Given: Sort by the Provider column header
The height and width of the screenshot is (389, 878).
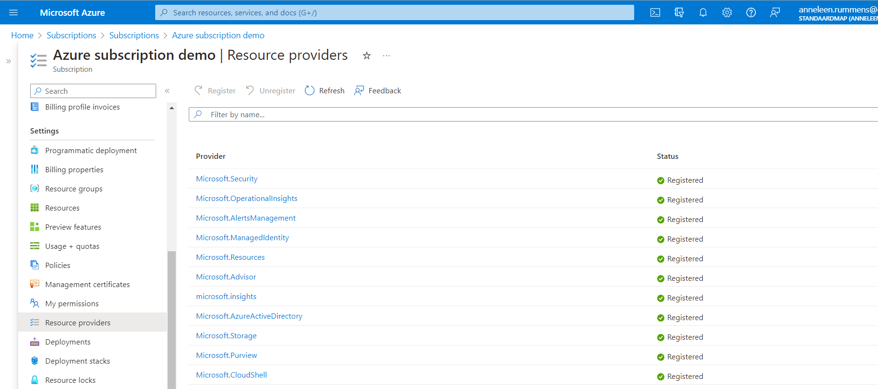Looking at the screenshot, I should (x=211, y=156).
